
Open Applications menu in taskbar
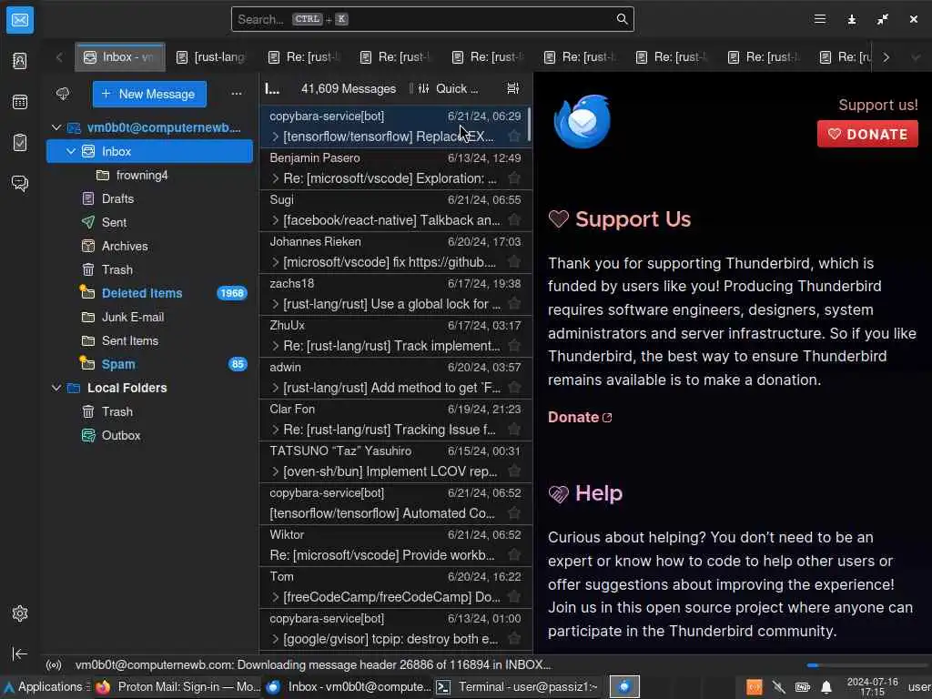coord(46,686)
